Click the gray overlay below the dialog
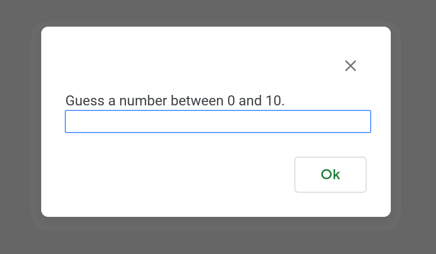 point(218,243)
